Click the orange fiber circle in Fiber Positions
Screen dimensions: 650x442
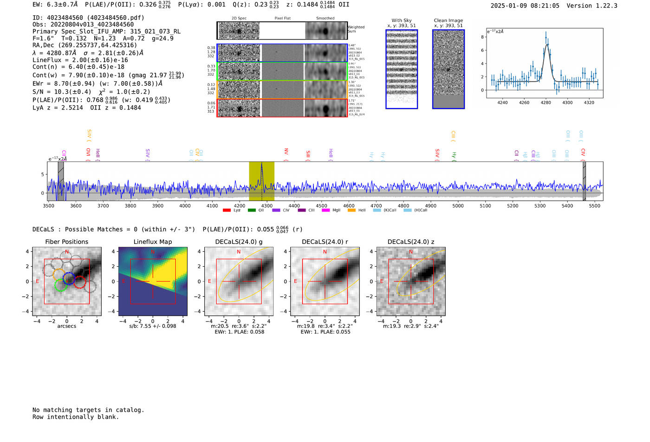click(59, 274)
